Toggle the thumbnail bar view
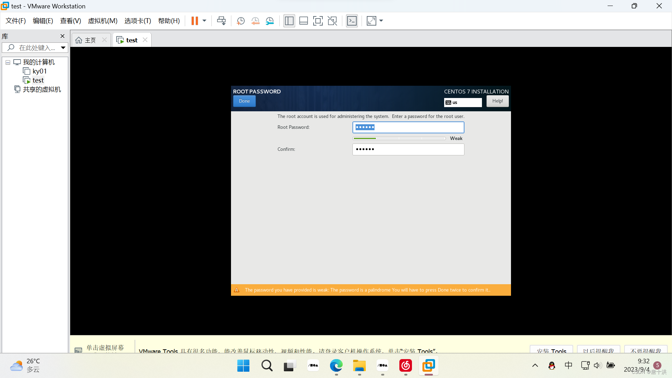Image resolution: width=672 pixels, height=378 pixels. pyautogui.click(x=303, y=21)
